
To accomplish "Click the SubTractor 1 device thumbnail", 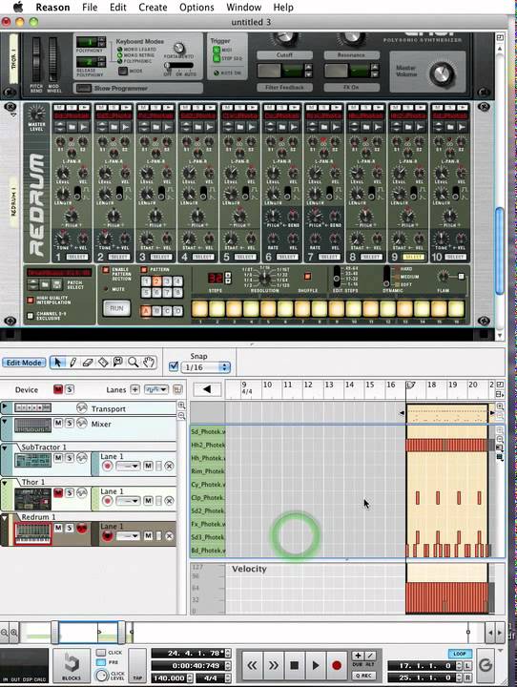I will [32, 461].
